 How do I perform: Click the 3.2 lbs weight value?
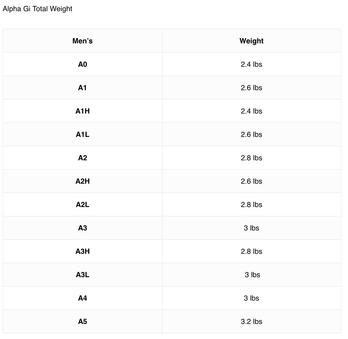click(252, 321)
